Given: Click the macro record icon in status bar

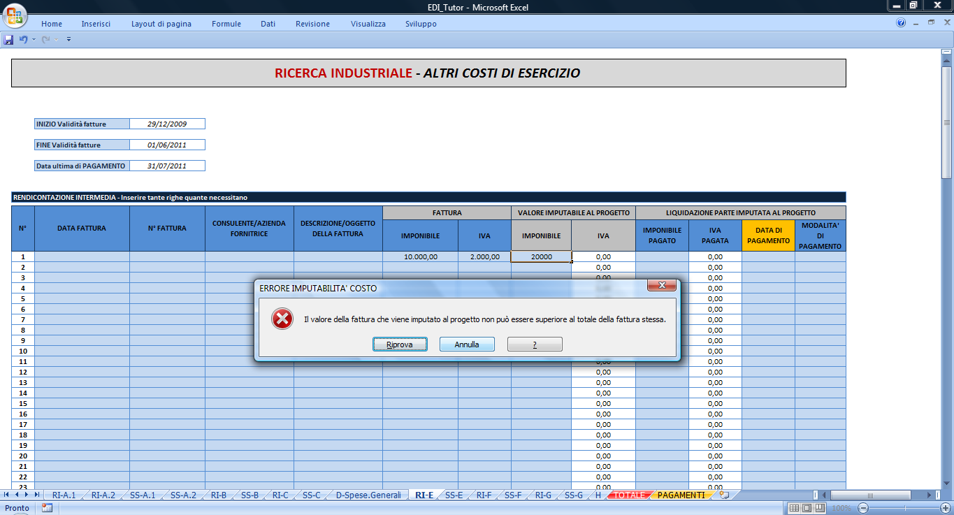Looking at the screenshot, I should coord(48,508).
